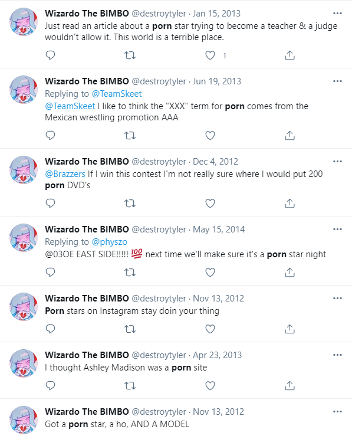Share the Dec 4, 2012 tweet

pyautogui.click(x=290, y=204)
